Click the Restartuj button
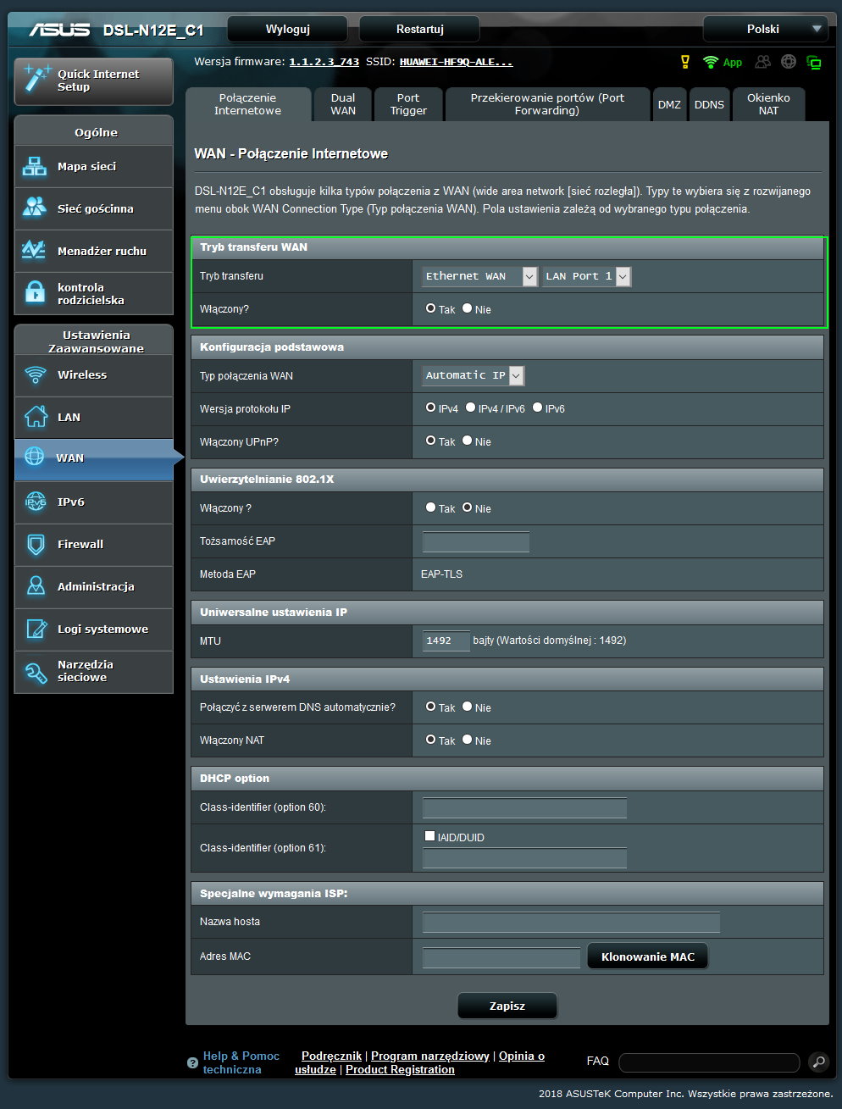 (420, 29)
